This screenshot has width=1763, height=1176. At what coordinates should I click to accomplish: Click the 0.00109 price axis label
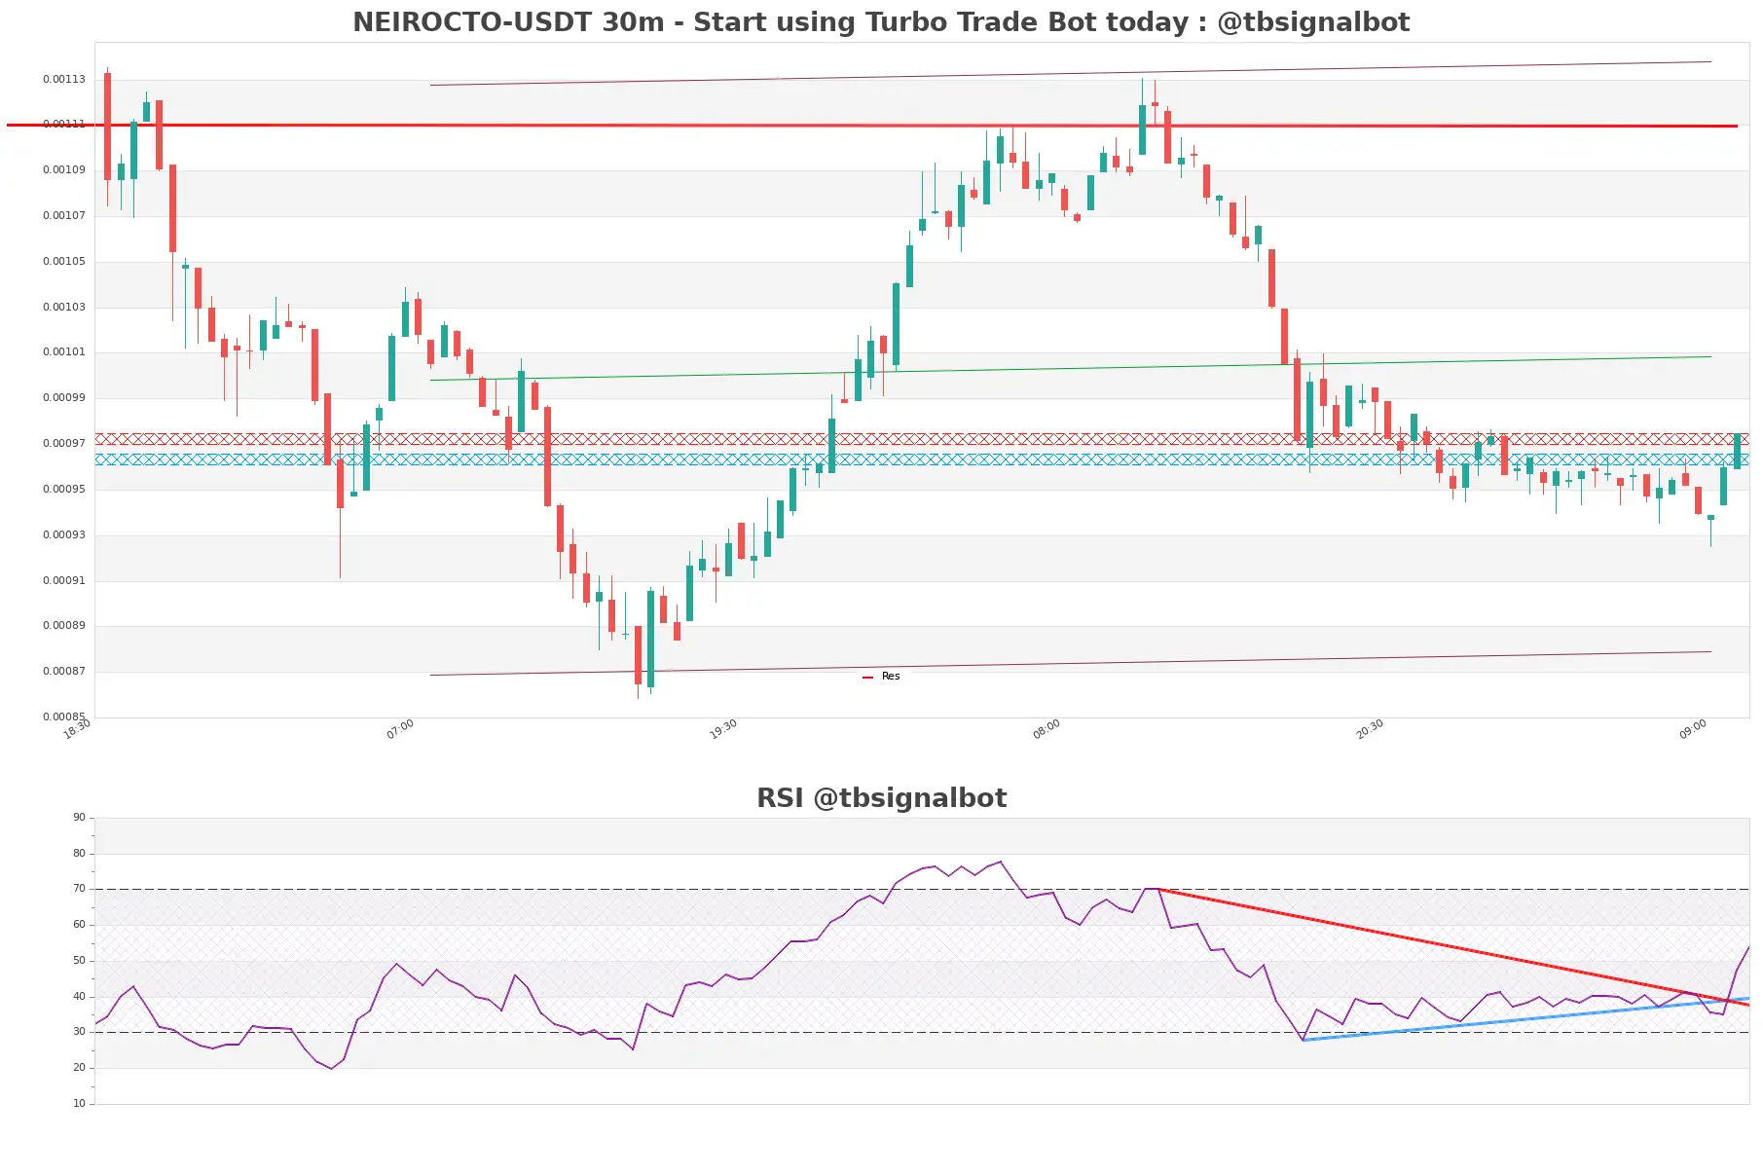tap(63, 170)
